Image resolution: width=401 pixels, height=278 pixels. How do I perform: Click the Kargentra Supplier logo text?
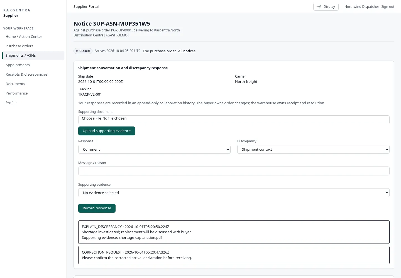pyautogui.click(x=17, y=13)
